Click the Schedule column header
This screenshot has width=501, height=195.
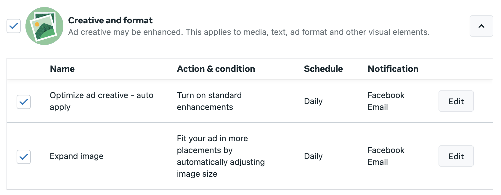click(x=323, y=69)
